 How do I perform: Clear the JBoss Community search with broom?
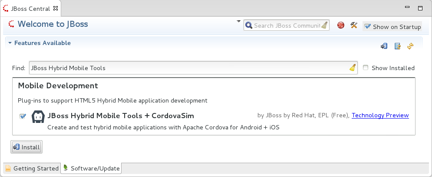(x=325, y=25)
